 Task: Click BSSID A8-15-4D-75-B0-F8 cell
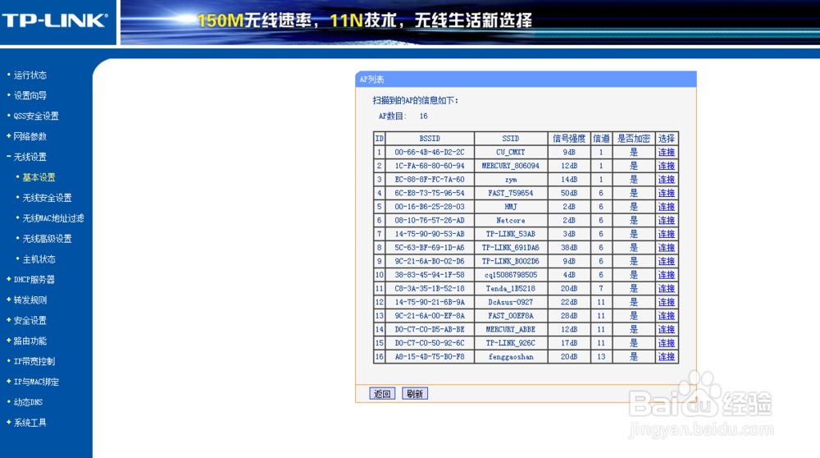coord(430,356)
